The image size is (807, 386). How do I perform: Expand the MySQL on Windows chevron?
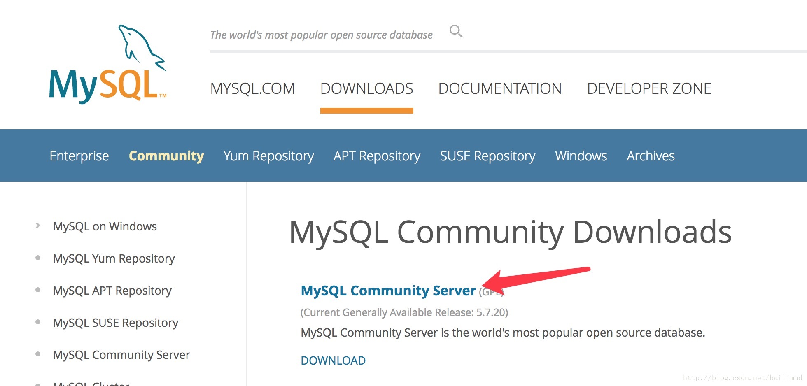pos(38,226)
